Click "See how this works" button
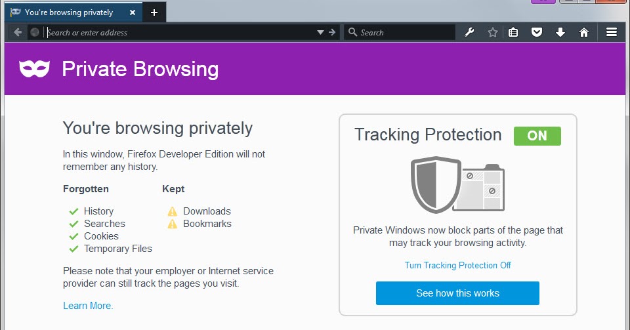Viewport: 630px width, 330px height. (457, 293)
